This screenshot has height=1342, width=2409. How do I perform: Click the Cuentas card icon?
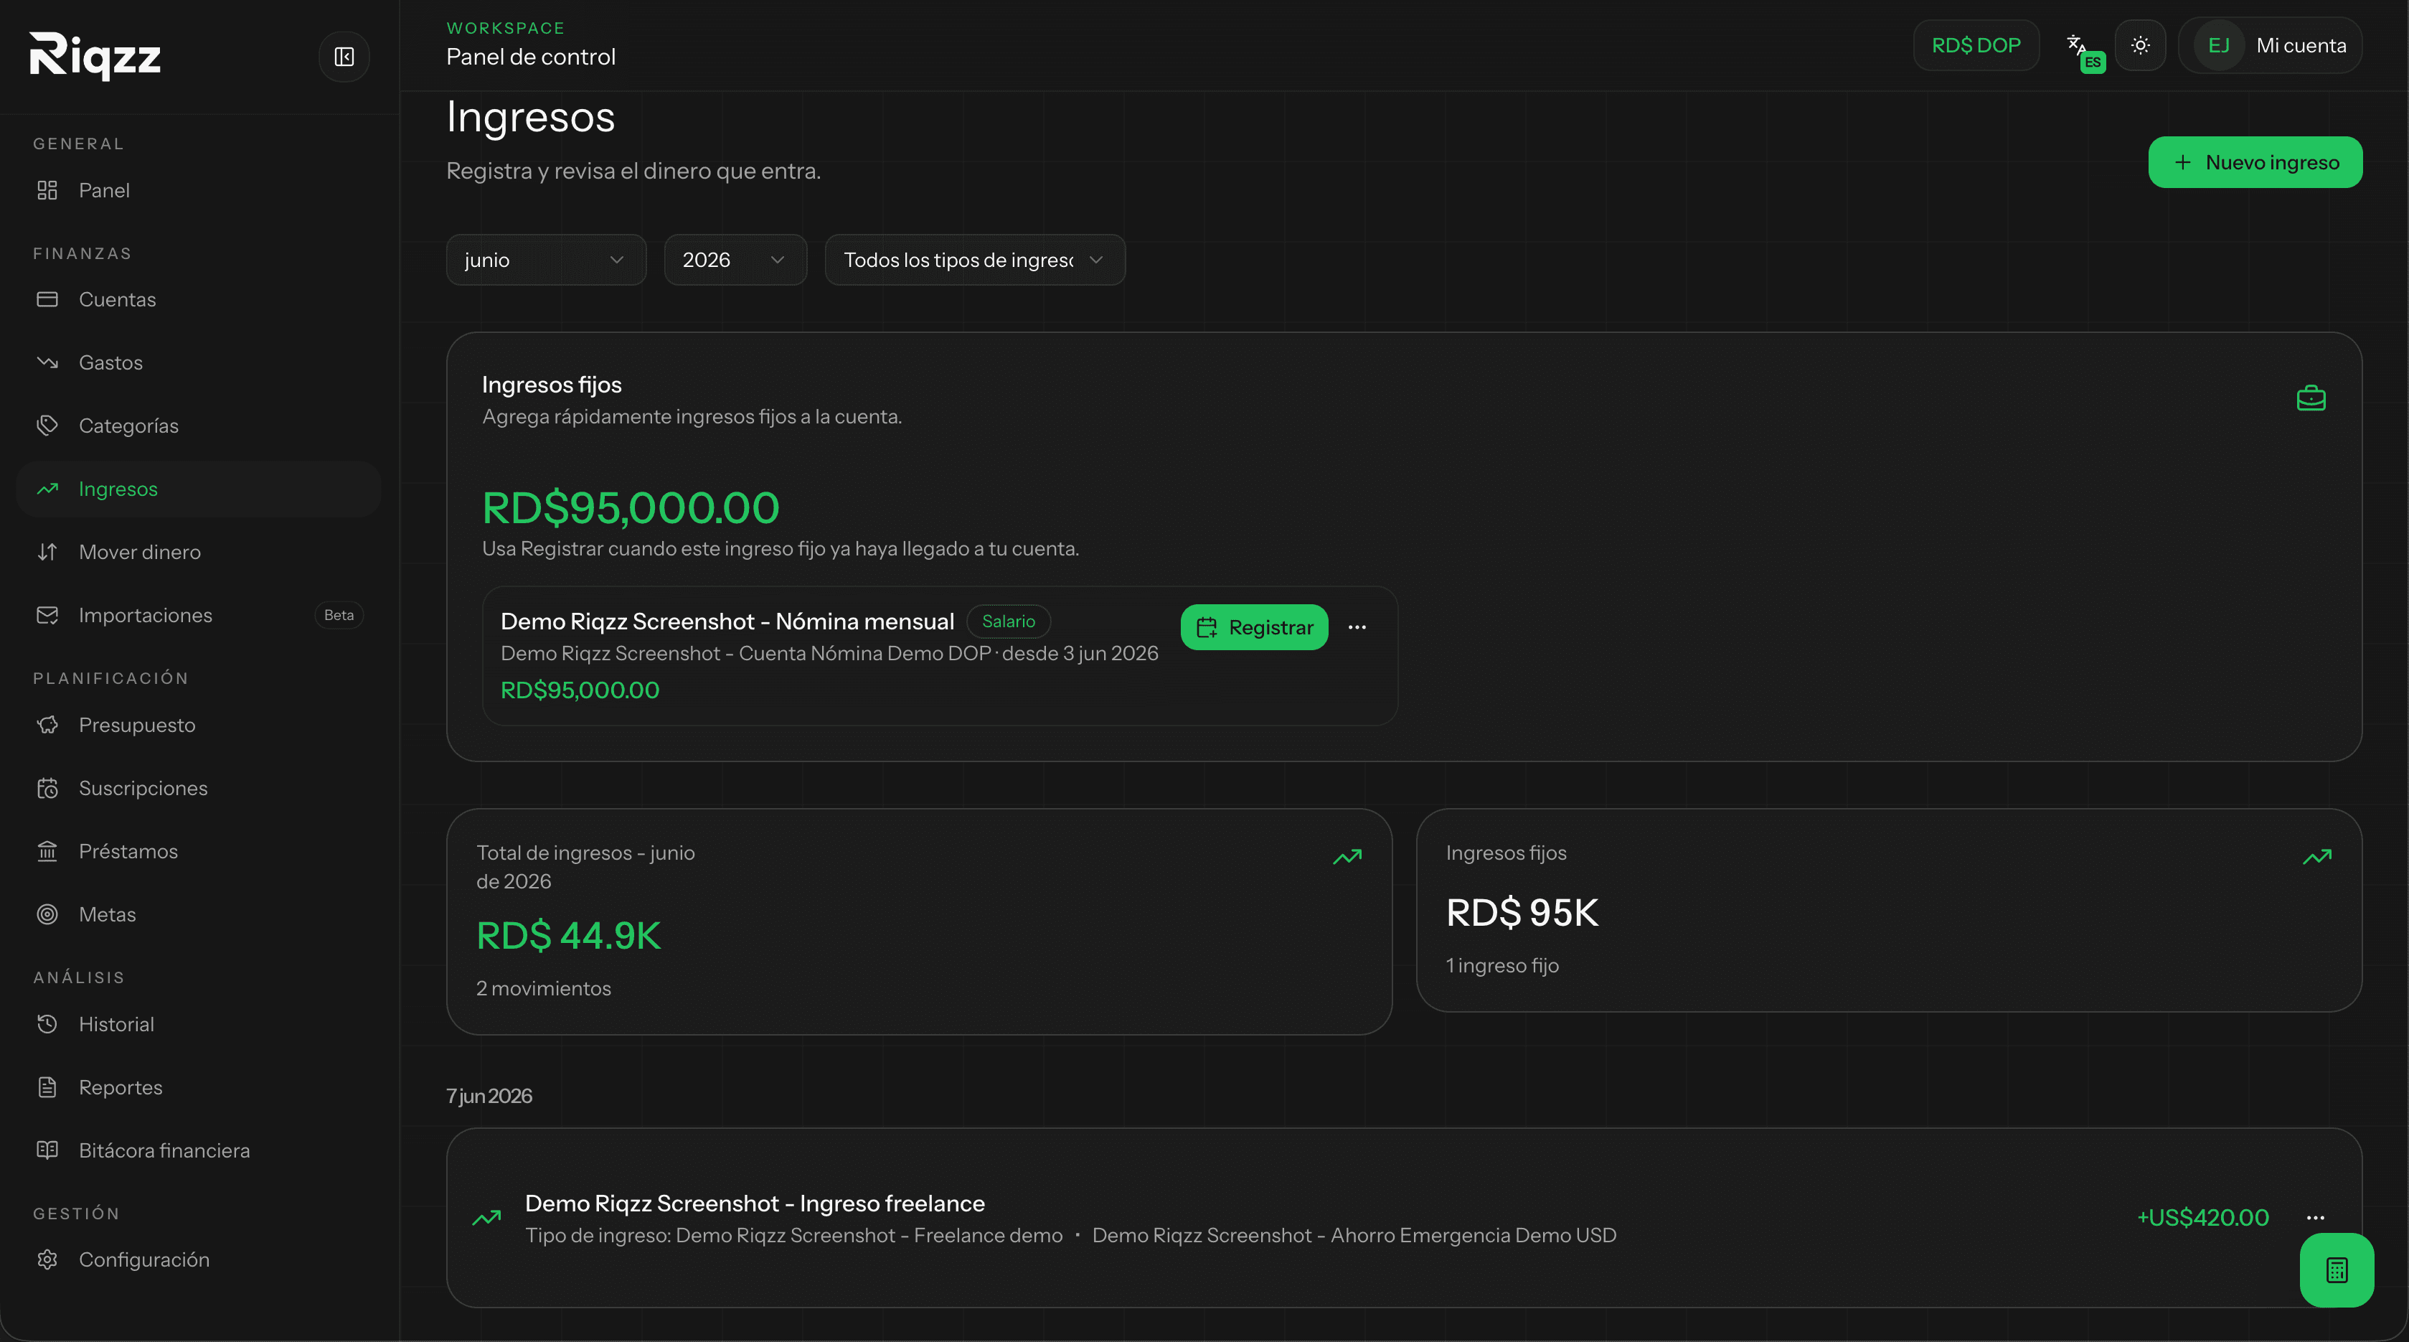(x=47, y=300)
